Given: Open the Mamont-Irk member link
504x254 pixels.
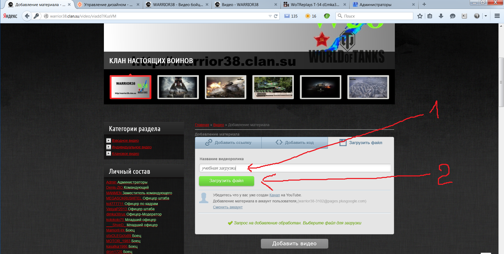Looking at the screenshot, I should [115, 230].
